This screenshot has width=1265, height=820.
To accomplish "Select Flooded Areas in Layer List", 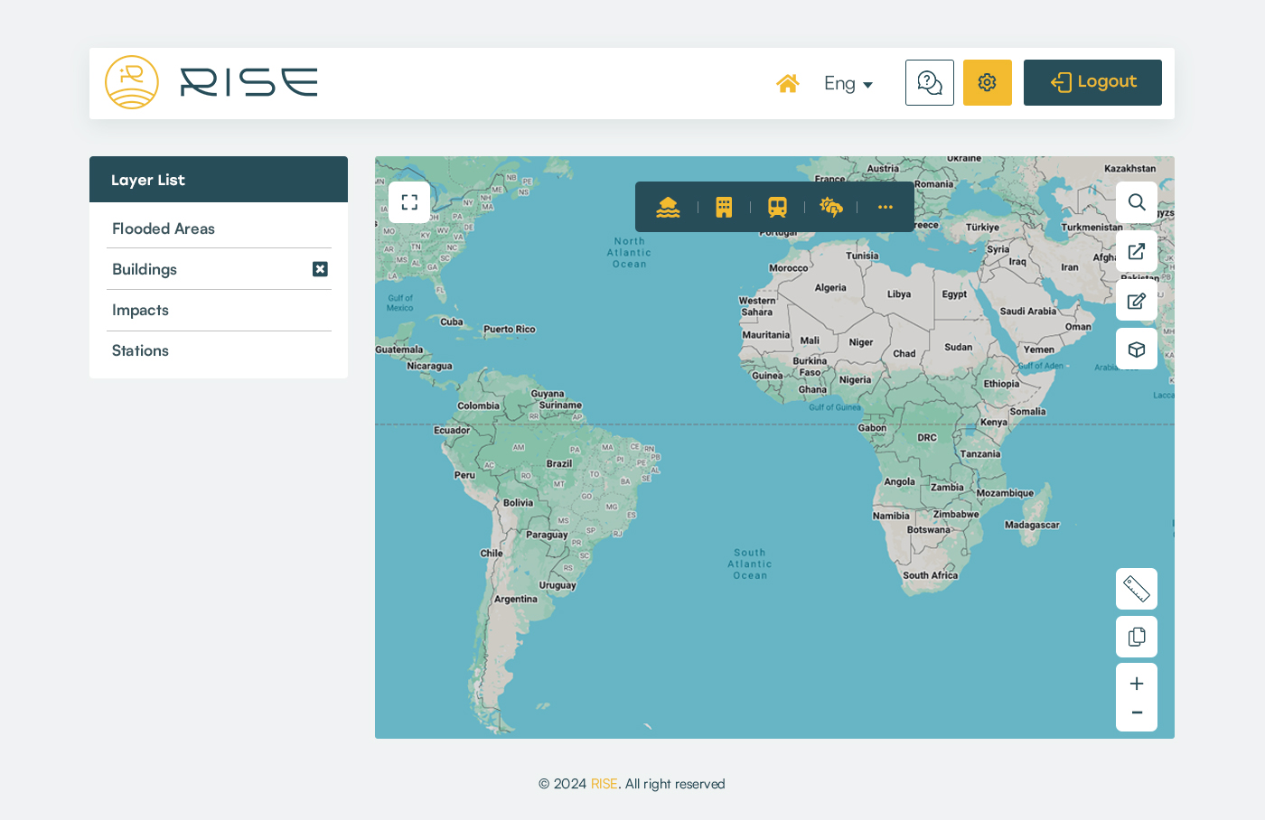I will (164, 228).
